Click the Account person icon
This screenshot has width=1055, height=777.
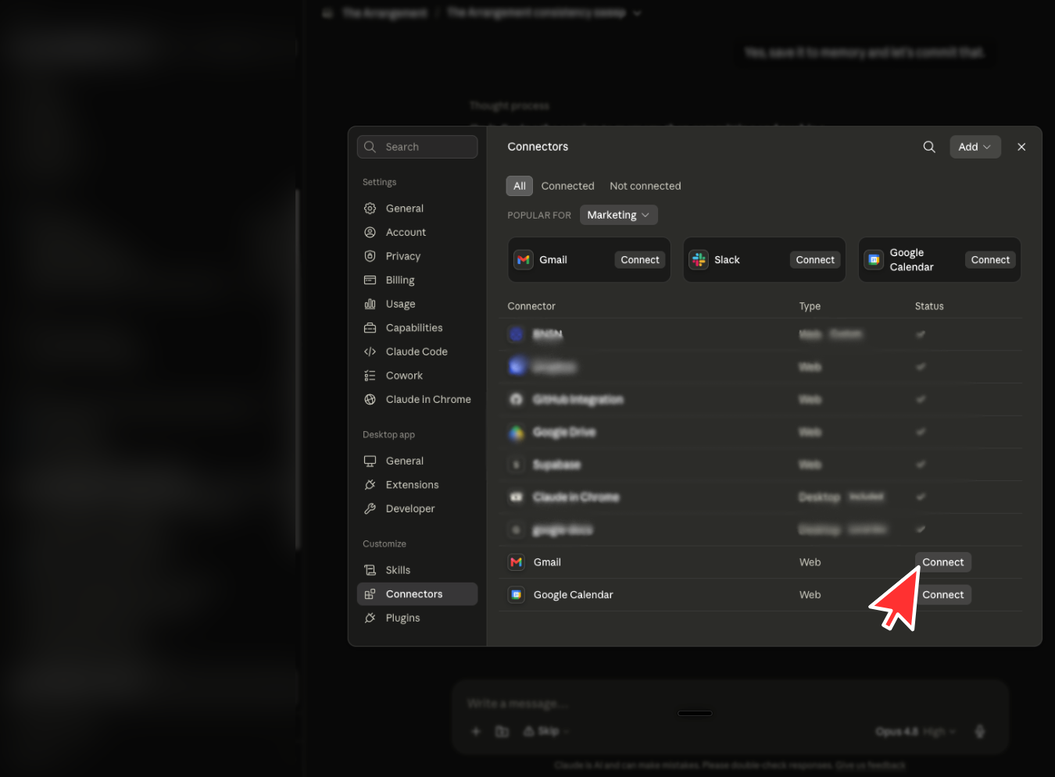coord(370,233)
